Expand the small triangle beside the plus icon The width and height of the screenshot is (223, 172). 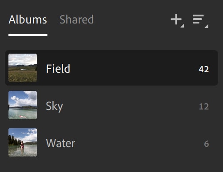pyautogui.click(x=182, y=26)
